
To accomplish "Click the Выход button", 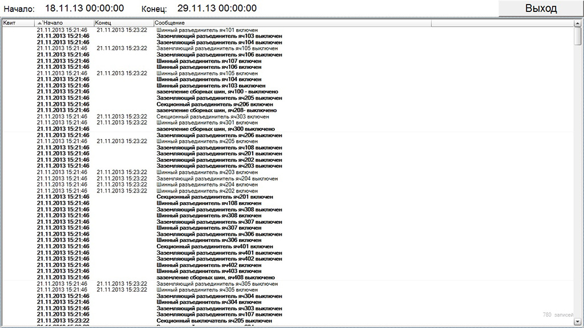I will [541, 8].
